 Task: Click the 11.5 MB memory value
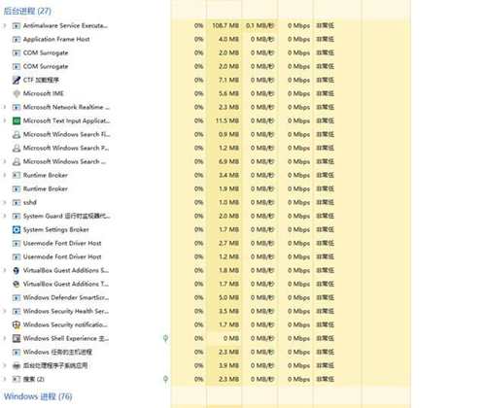pos(227,120)
